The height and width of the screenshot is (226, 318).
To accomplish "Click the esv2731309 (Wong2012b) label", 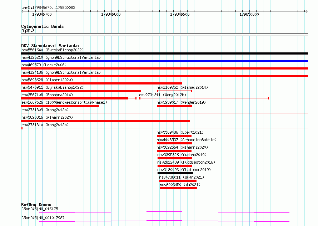I will tap(45, 110).
